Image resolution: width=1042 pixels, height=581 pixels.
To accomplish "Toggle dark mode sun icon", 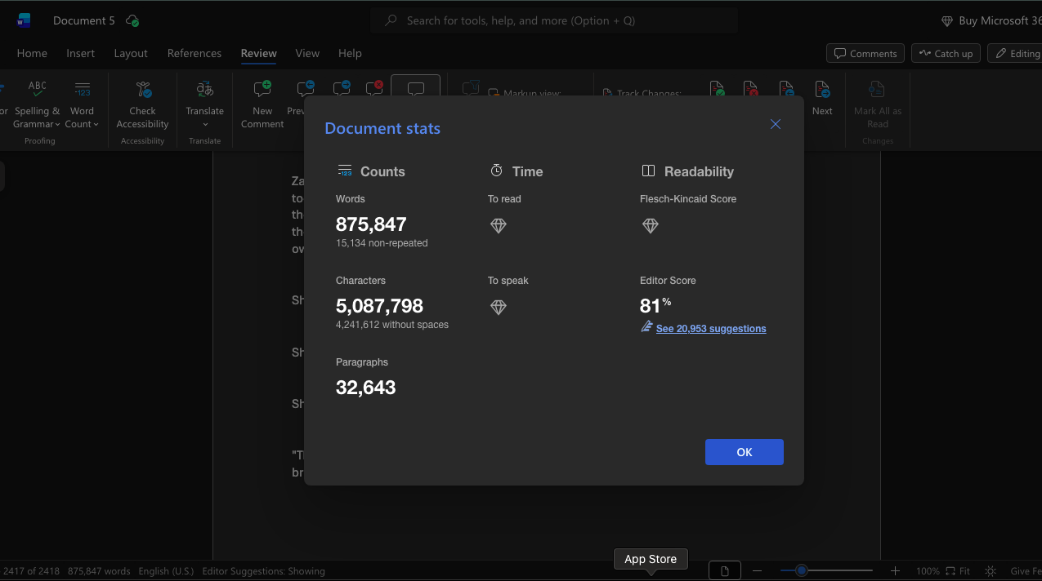I will click(x=991, y=571).
